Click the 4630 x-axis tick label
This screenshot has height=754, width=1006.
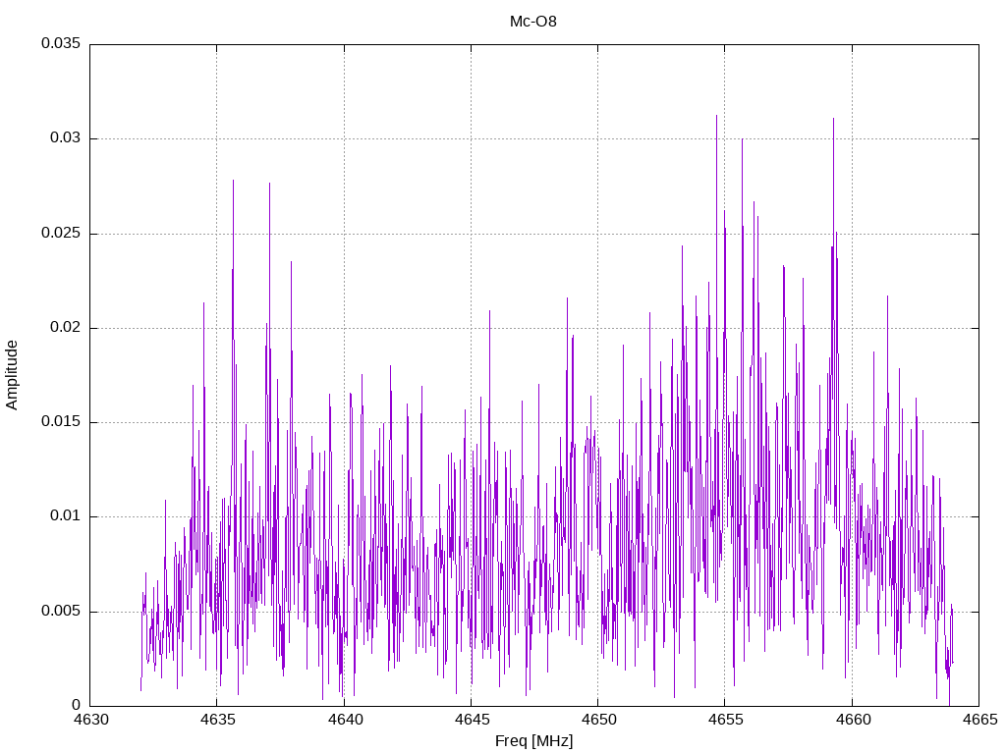tap(90, 720)
